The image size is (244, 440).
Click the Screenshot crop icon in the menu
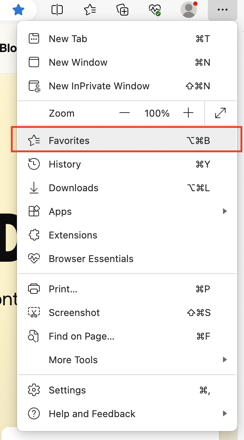click(34, 312)
